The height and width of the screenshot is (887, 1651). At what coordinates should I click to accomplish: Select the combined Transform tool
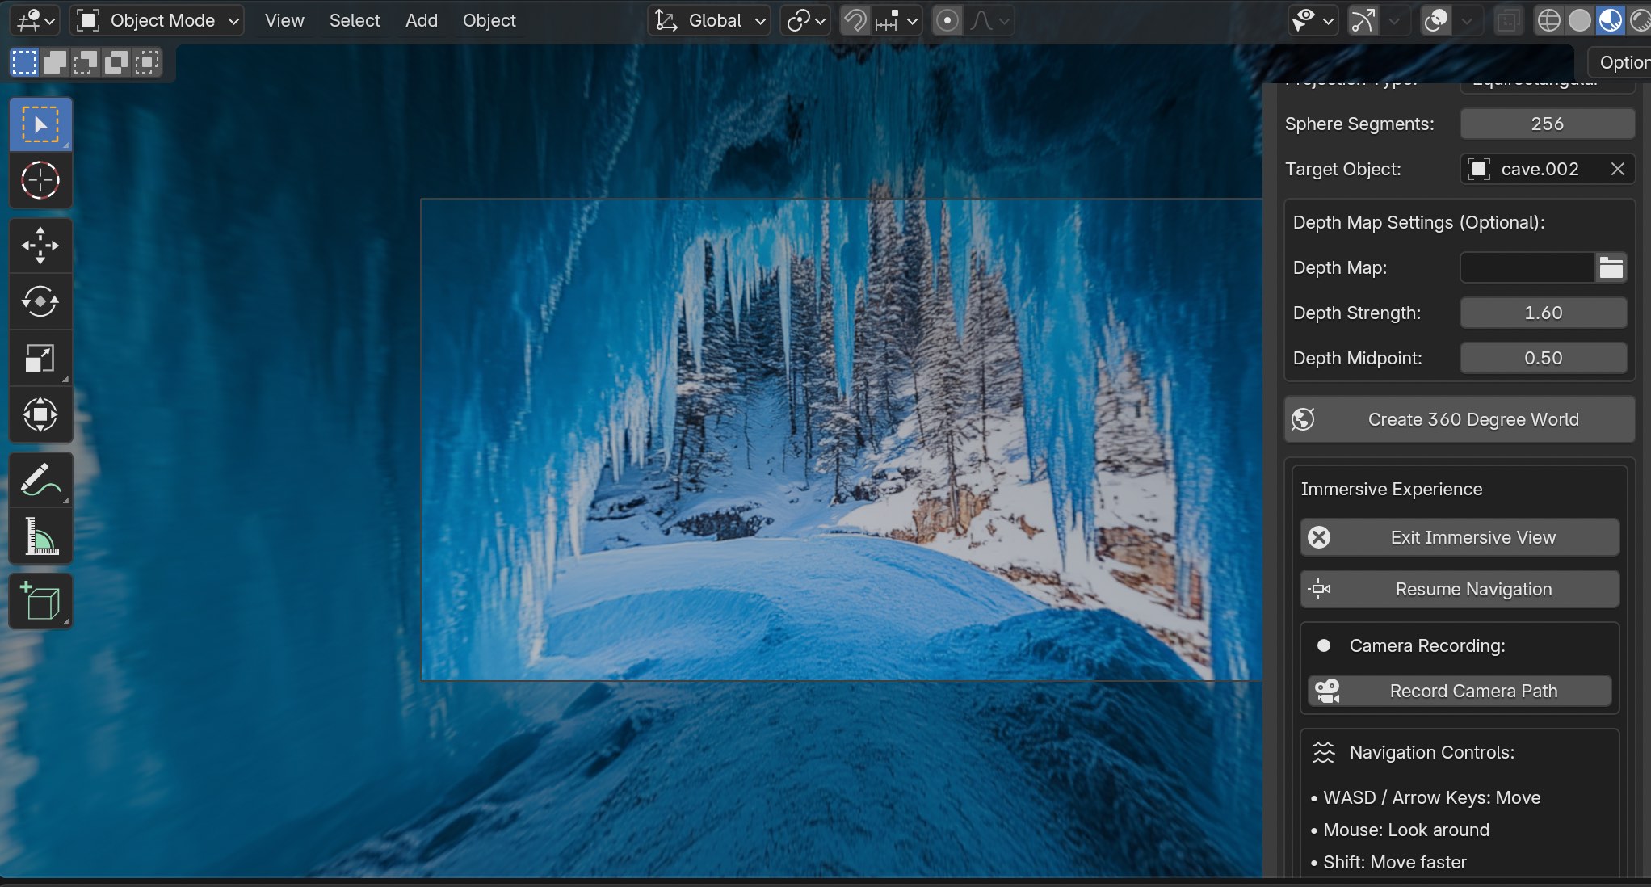(x=40, y=414)
